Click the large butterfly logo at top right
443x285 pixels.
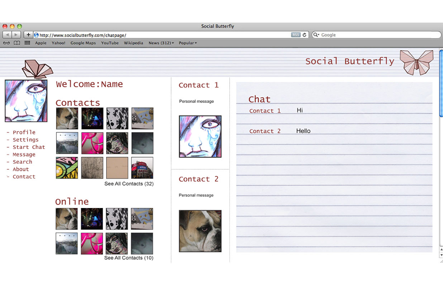coord(416,62)
